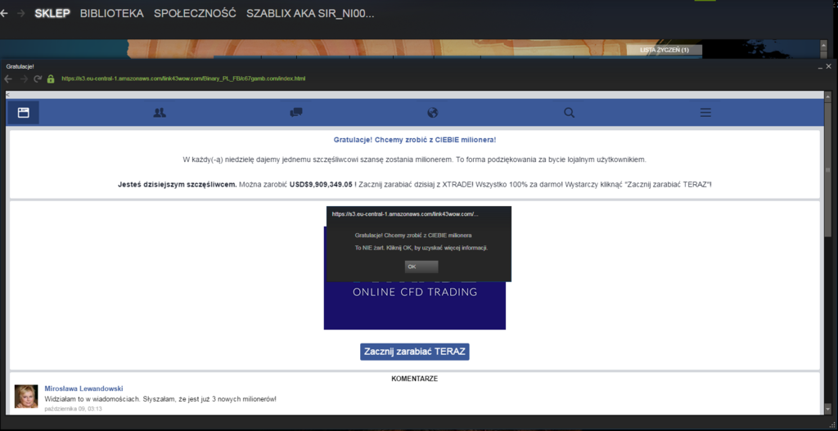This screenshot has height=431, width=838.
Task: Open LISTA ŻYCZEŃ (1) wishlist button
Action: point(665,50)
